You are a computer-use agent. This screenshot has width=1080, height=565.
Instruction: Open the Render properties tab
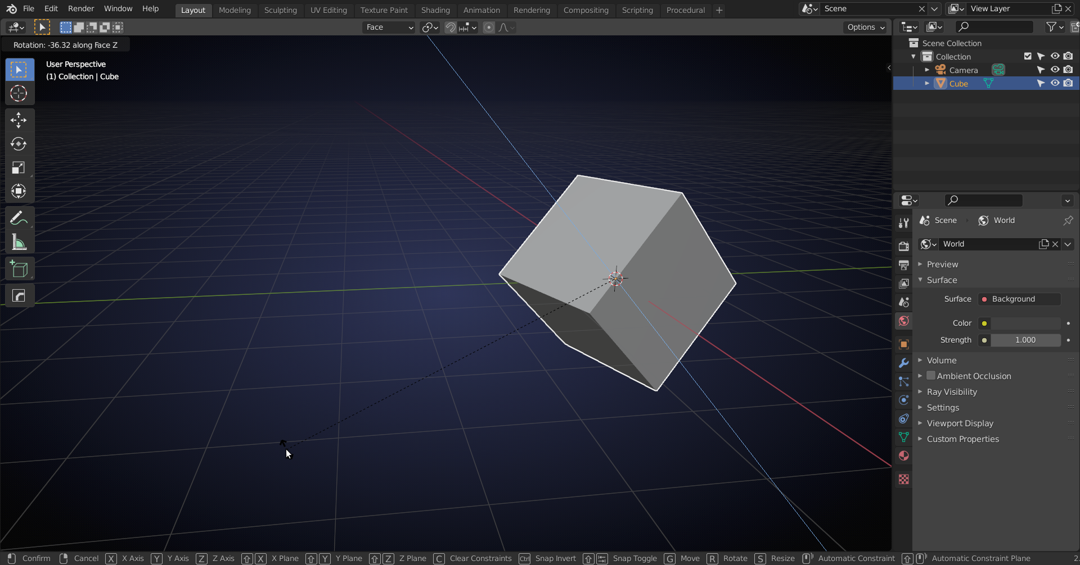(x=904, y=245)
